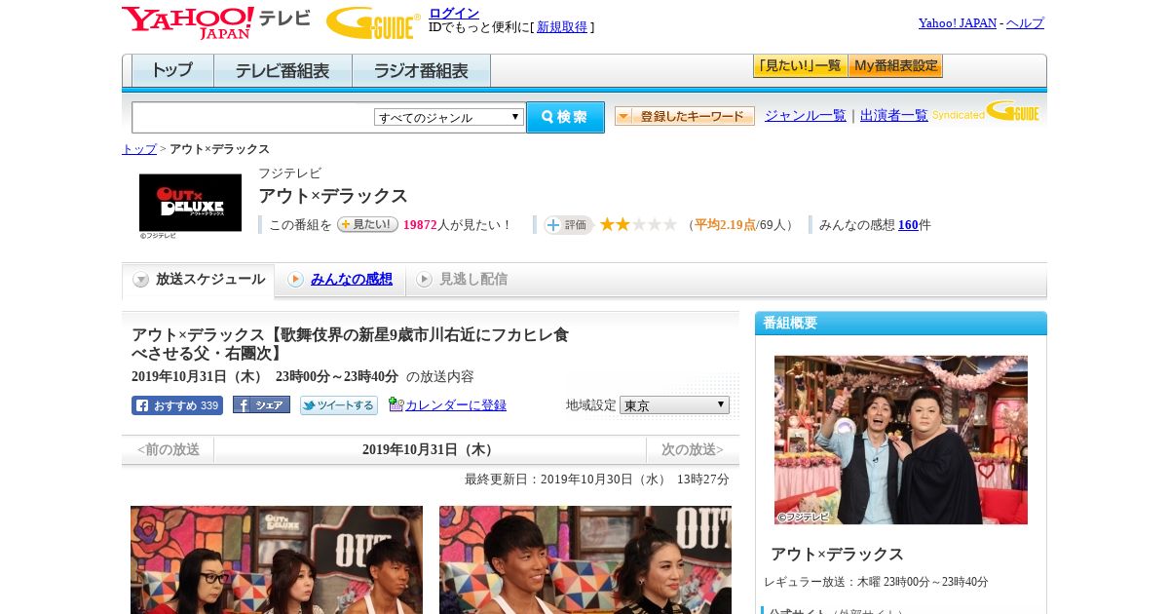This screenshot has height=614, width=1169.
Task: Open the 出演者一覧 link
Action: [894, 116]
